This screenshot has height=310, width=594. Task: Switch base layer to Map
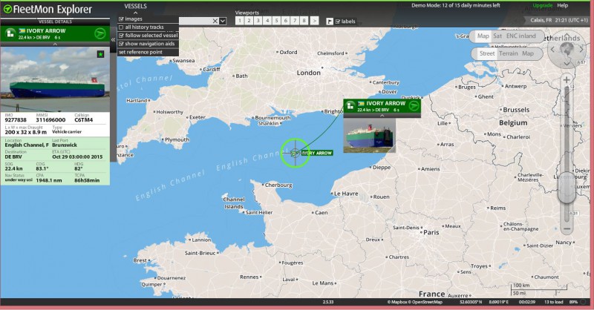(x=483, y=36)
